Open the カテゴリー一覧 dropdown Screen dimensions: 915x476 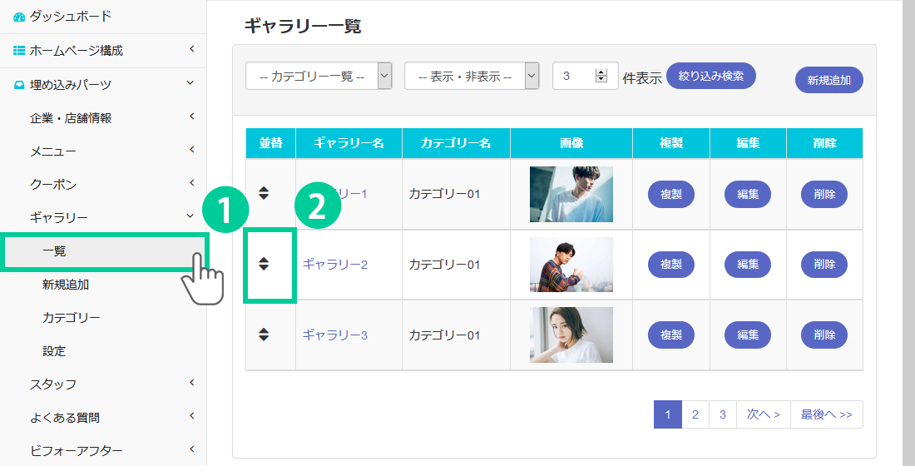click(319, 76)
